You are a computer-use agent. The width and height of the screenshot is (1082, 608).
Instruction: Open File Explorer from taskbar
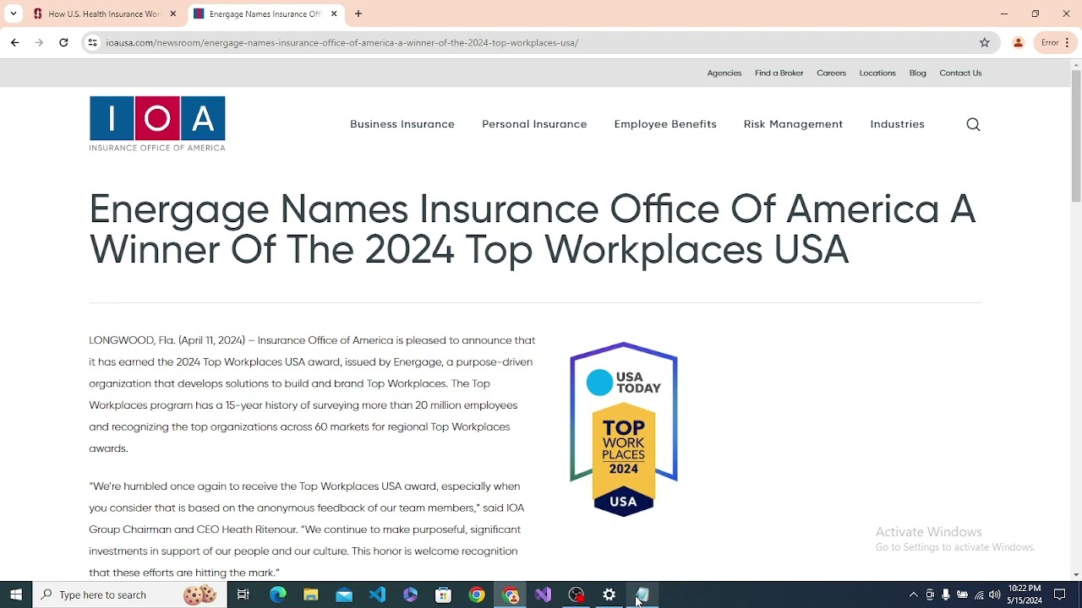tap(311, 594)
